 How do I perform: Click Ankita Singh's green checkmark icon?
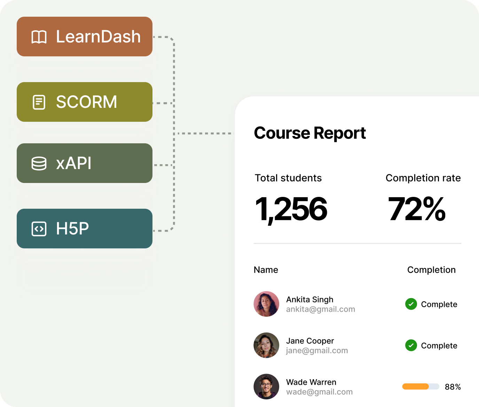(x=411, y=304)
